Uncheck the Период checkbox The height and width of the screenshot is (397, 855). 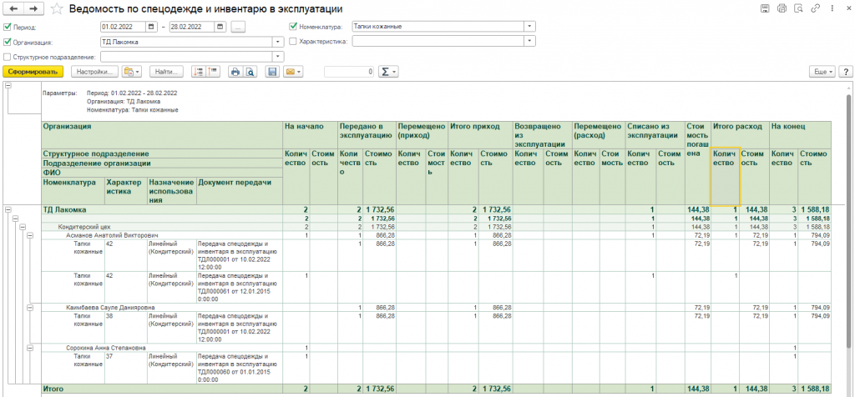[8, 27]
